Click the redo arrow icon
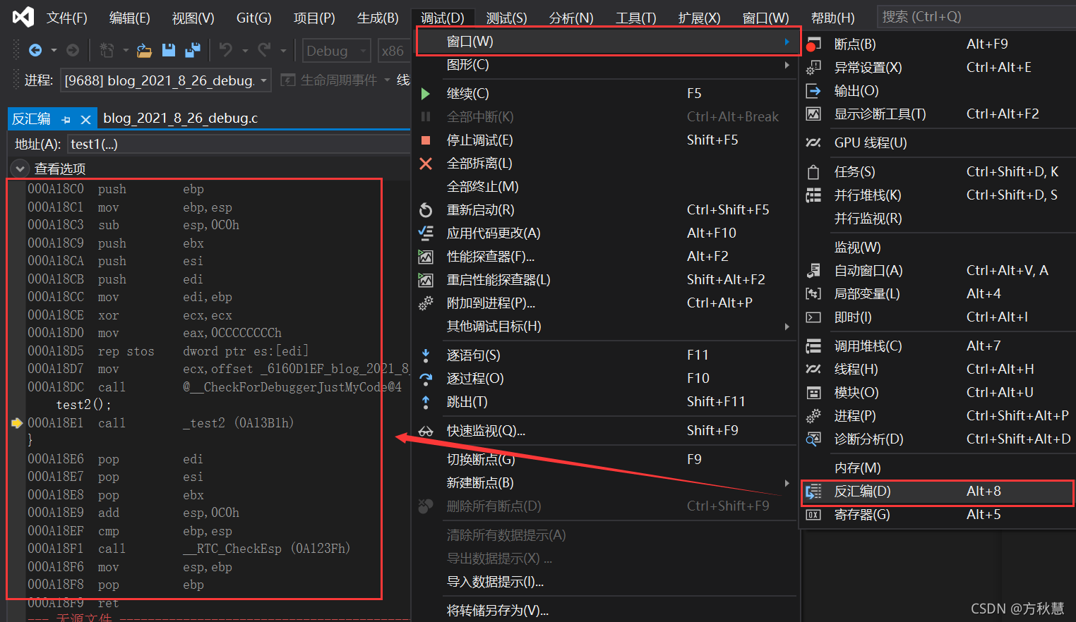Screen dimensions: 1076x622 tap(264, 49)
